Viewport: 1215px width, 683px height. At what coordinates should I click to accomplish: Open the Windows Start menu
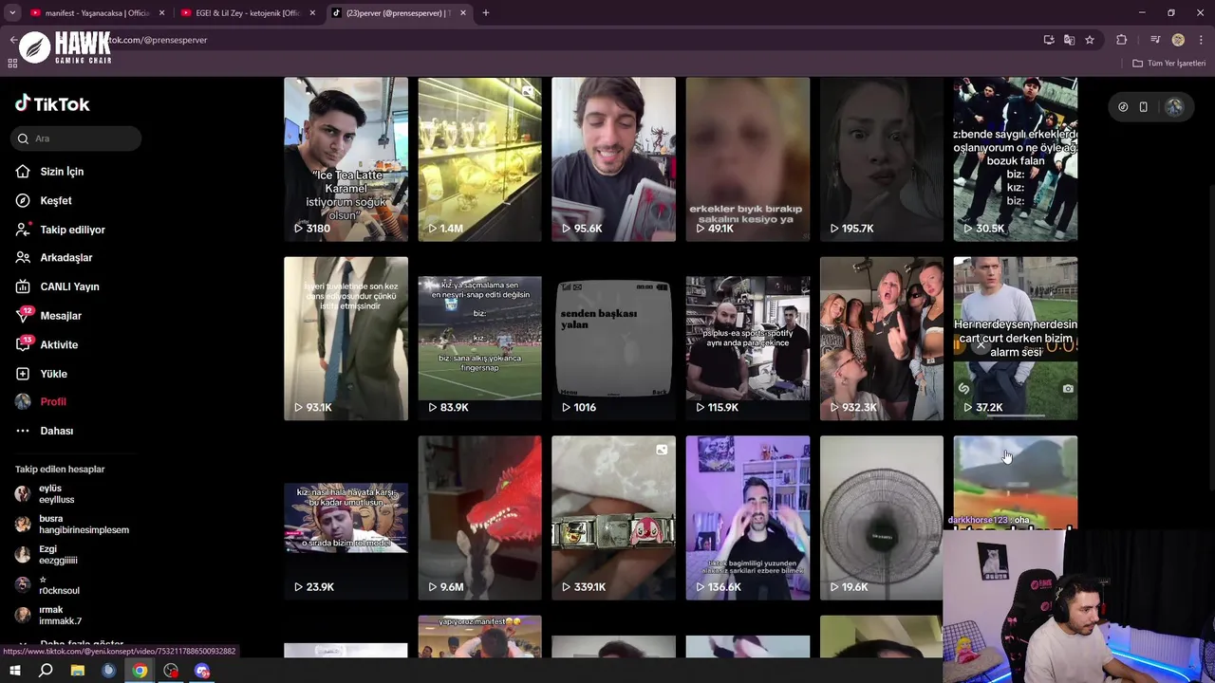[15, 671]
